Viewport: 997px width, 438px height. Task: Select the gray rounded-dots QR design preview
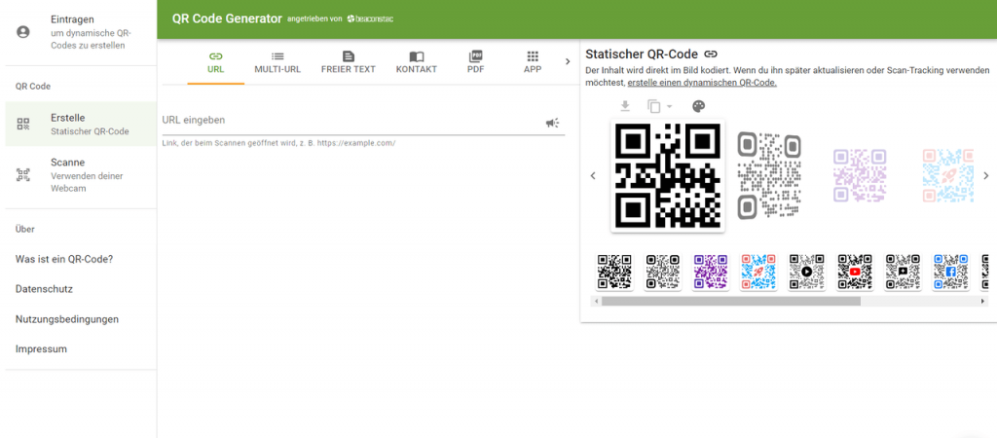pyautogui.click(x=769, y=175)
